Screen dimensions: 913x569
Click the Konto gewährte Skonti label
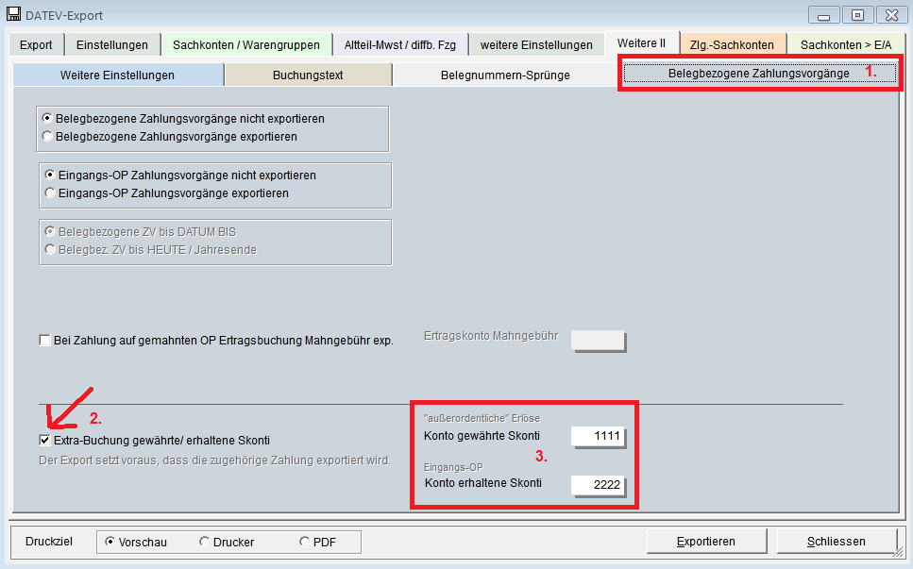click(x=482, y=436)
